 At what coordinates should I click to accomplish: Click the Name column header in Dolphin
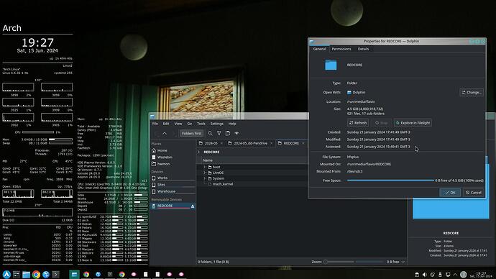pos(208,160)
